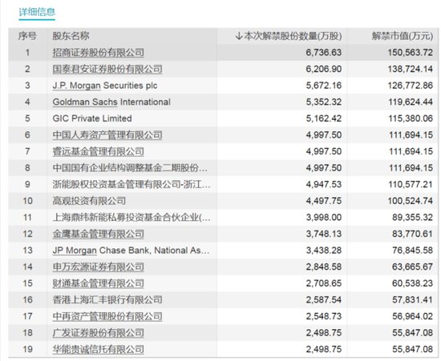The height and width of the screenshot is (361, 441).
Task: Open link 睿远基金管理有限公司
Action: click(98, 151)
